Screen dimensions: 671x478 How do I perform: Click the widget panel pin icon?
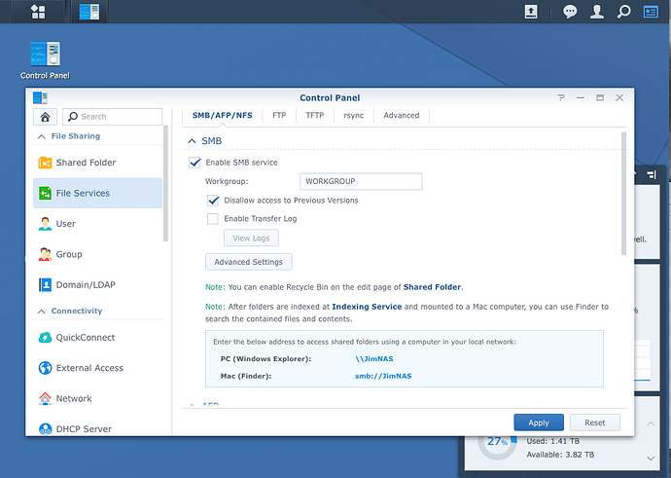[652, 174]
